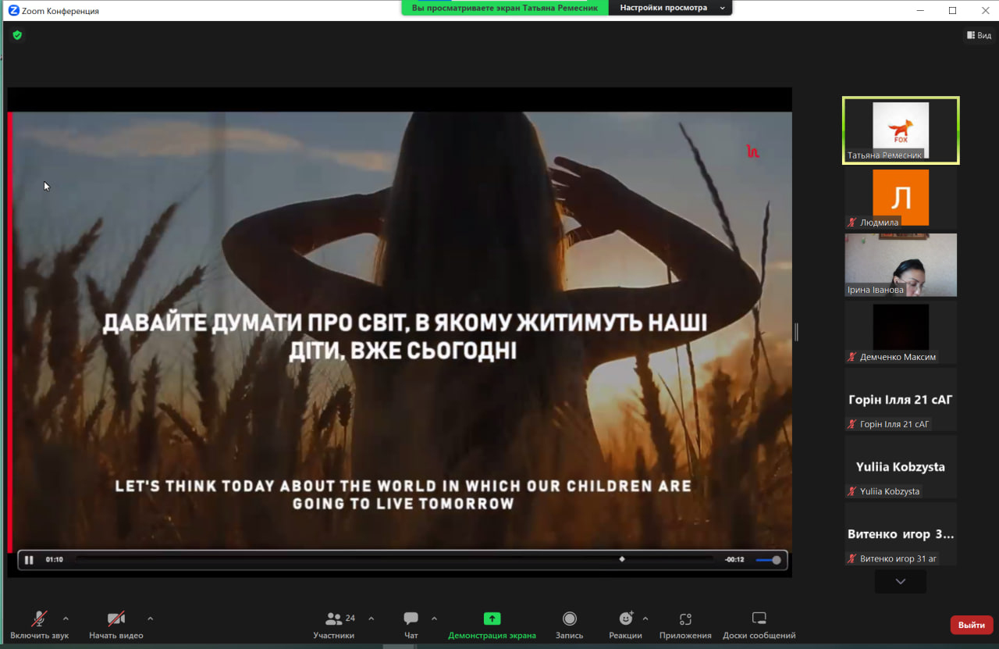
Task: Open Реакции reactions menu
Action: point(625,625)
